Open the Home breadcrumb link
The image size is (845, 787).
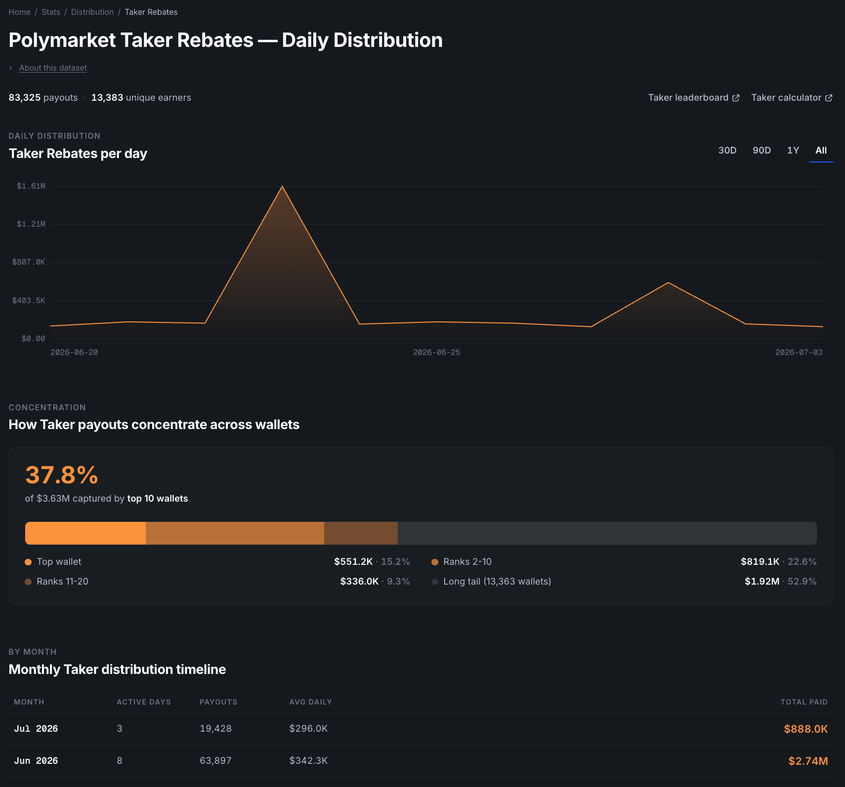click(19, 12)
